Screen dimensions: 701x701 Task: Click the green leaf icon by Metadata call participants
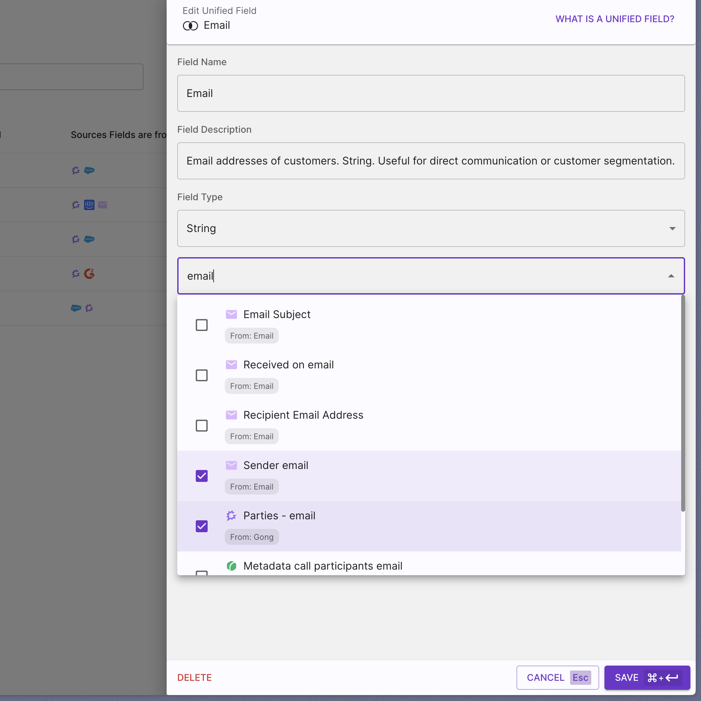(x=231, y=566)
